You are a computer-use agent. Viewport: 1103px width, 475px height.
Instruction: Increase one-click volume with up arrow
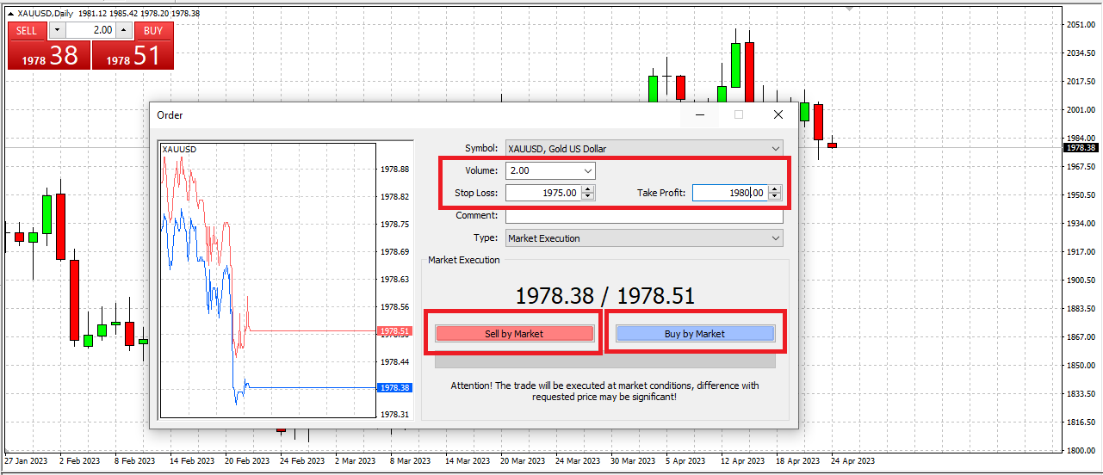[x=123, y=30]
